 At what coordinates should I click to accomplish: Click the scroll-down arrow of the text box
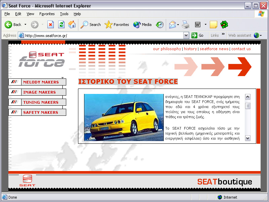247,138
